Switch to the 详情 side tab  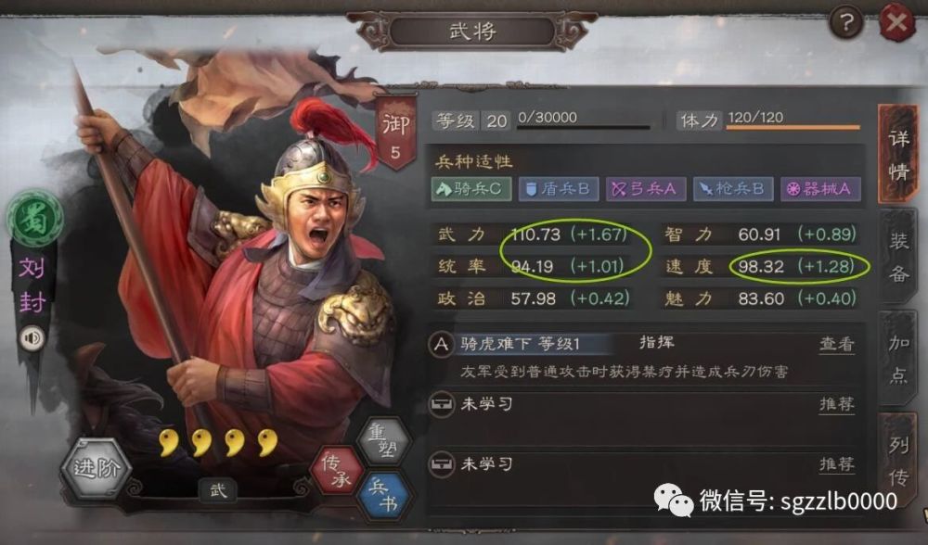click(x=897, y=155)
